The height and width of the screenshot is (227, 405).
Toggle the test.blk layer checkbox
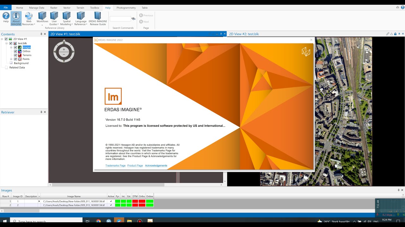click(x=11, y=43)
